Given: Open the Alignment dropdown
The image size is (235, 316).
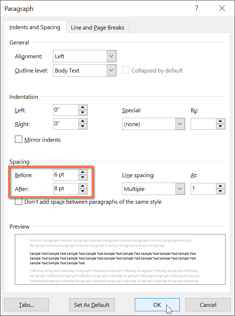Looking at the screenshot, I should click(112, 56).
